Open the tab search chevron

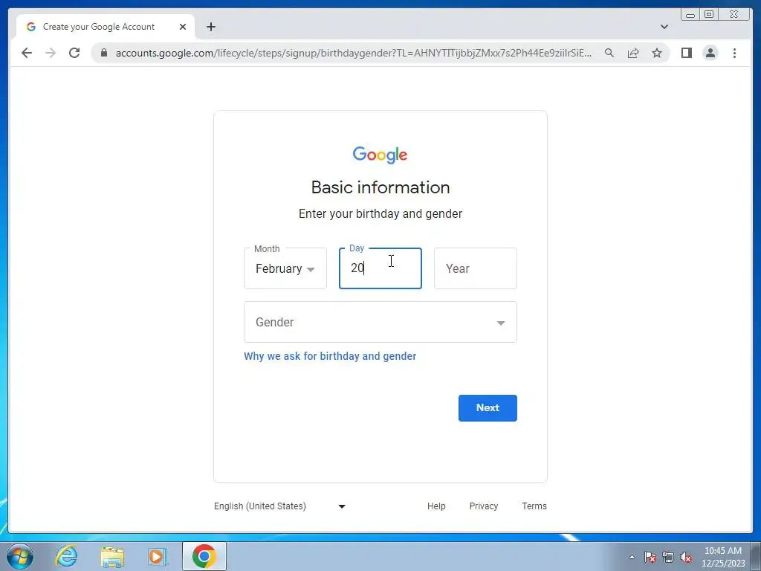pos(664,27)
